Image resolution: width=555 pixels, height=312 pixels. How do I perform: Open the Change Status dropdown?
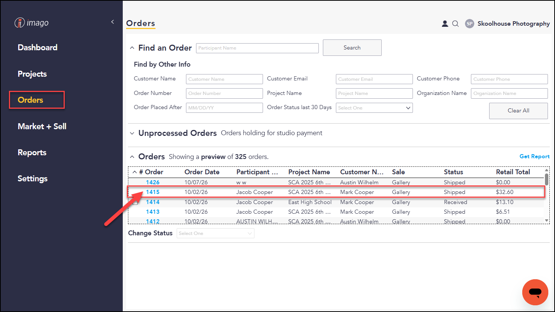click(215, 233)
